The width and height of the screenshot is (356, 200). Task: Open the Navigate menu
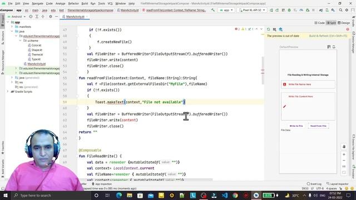click(37, 3)
